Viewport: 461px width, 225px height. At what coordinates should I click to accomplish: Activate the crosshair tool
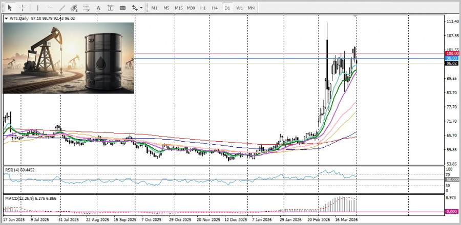pyautogui.click(x=23, y=8)
